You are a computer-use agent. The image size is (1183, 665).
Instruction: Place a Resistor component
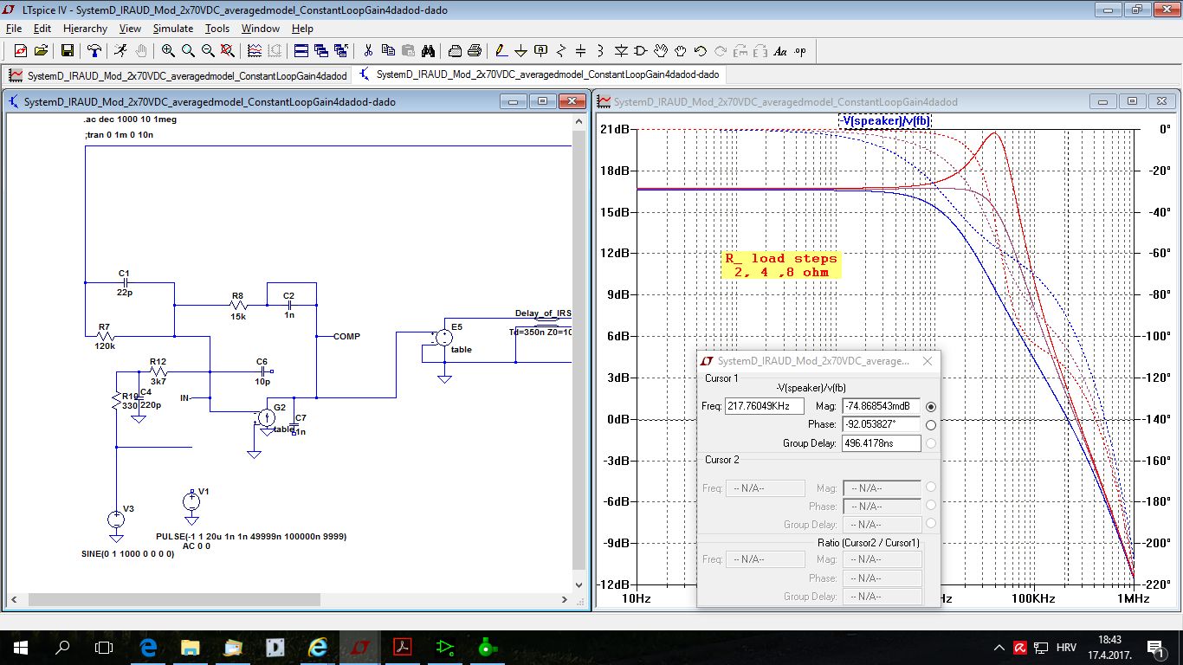click(x=561, y=51)
